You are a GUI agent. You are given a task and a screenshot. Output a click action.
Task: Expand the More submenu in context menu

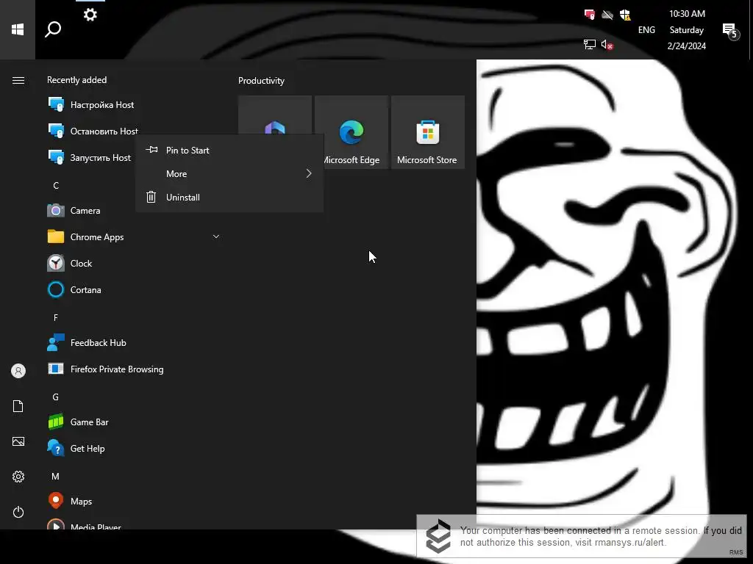229,173
